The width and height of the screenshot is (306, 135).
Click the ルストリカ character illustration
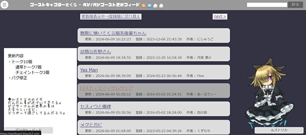[270, 93]
